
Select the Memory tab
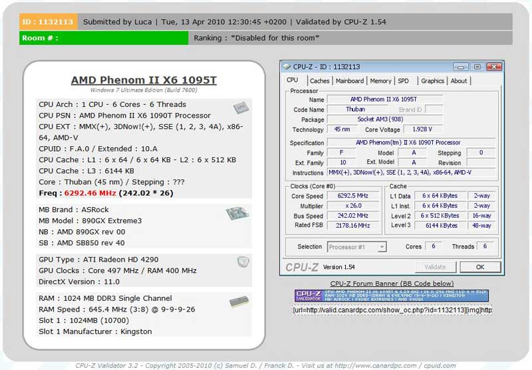pos(380,81)
